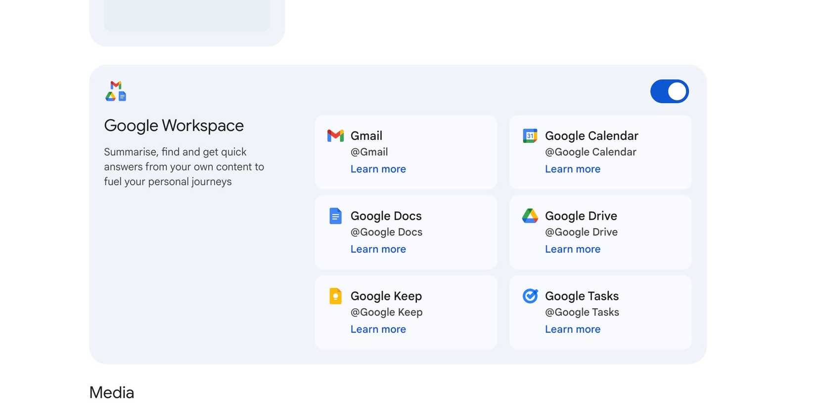Viewport: 816px width, 417px height.
Task: Click the Google Tasks checkmark icon
Action: pyautogui.click(x=530, y=296)
